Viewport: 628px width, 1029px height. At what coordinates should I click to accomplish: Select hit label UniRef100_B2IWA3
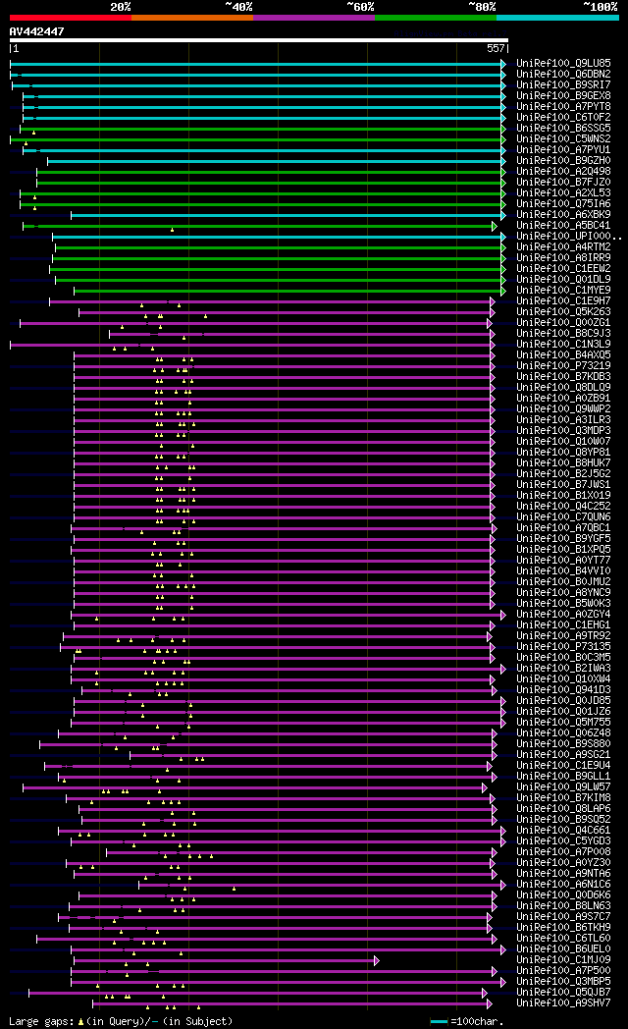tap(563, 668)
